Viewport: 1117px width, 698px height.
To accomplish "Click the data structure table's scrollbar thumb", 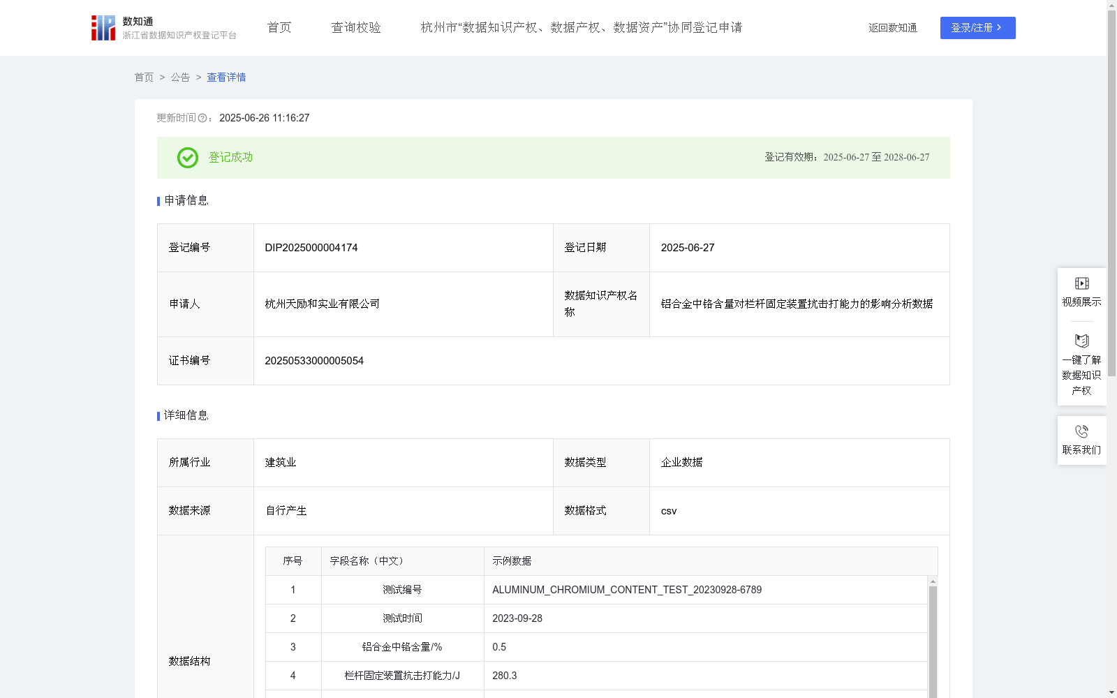I will click(x=933, y=641).
